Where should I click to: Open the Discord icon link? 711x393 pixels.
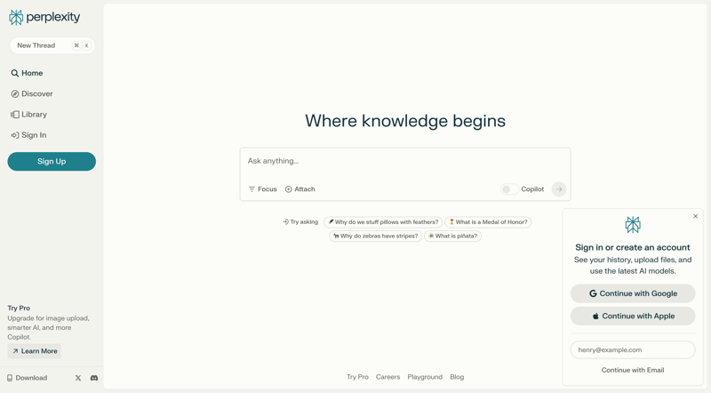(x=94, y=378)
